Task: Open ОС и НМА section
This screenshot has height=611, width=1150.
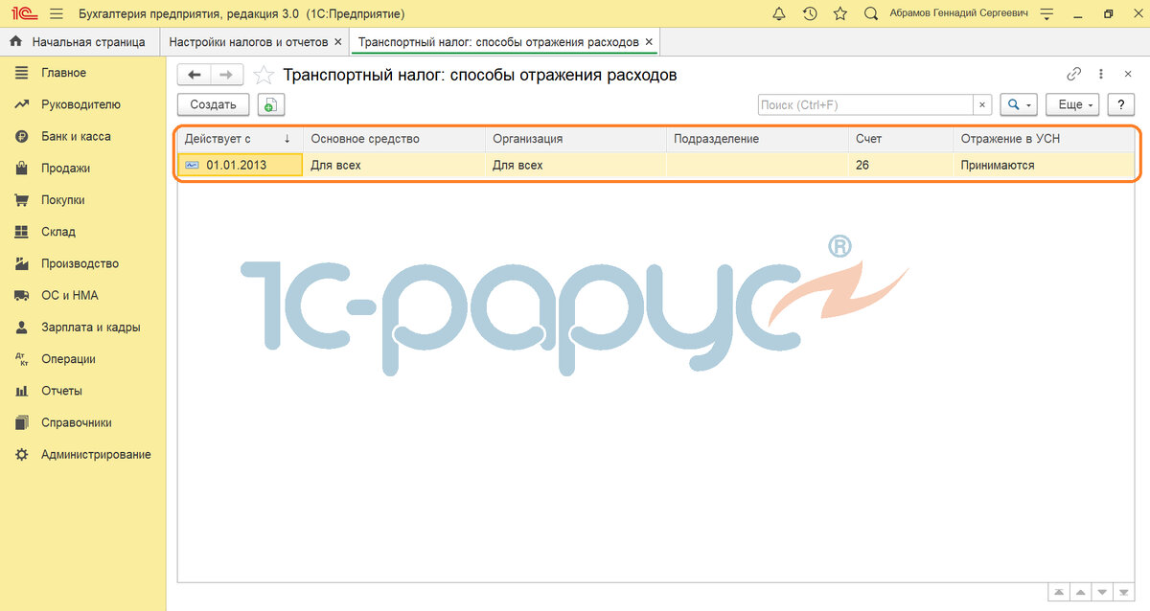Action: point(82,295)
